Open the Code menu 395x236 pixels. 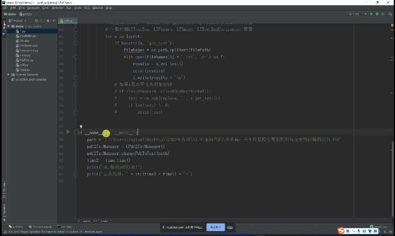click(46, 8)
